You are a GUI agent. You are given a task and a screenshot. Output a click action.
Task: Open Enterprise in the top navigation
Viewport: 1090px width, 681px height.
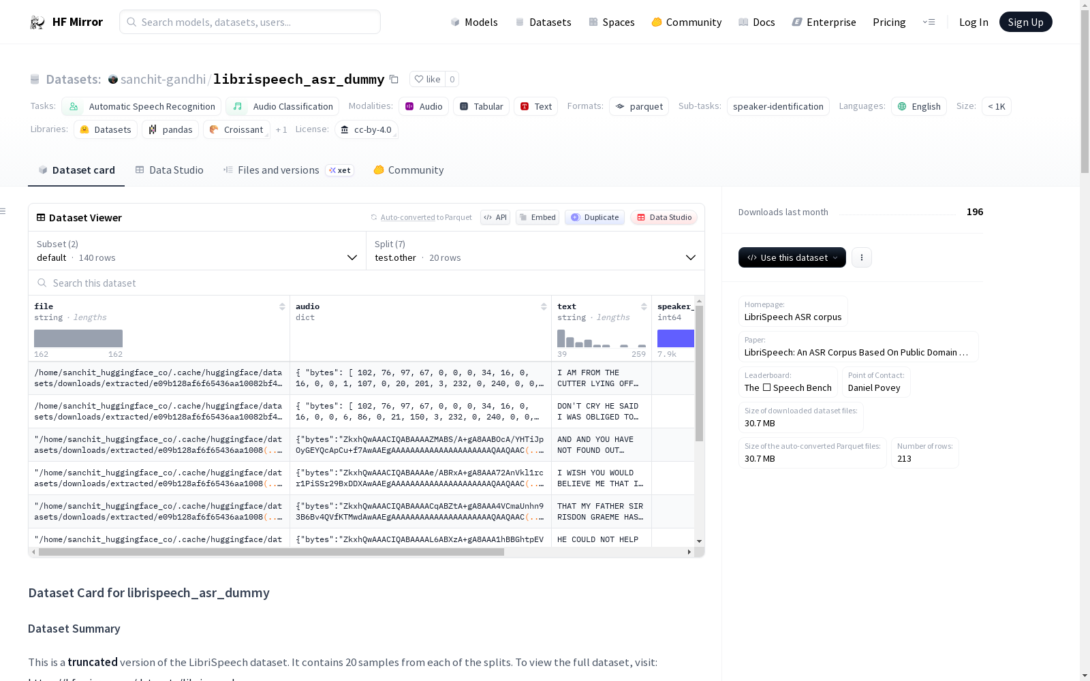[x=824, y=22]
